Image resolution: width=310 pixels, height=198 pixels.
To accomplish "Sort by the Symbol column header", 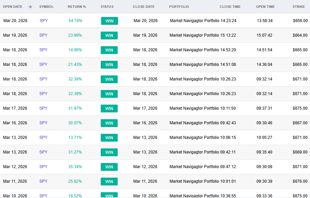I will point(46,7).
